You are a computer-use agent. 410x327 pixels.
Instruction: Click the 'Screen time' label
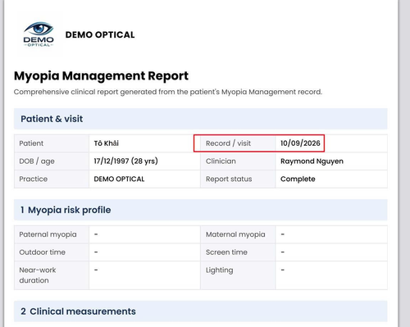(226, 252)
